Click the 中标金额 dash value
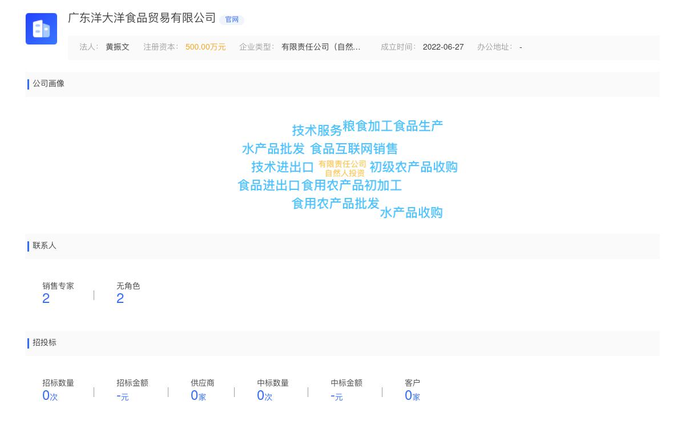Screen dimensions: 685x429 click(x=336, y=395)
